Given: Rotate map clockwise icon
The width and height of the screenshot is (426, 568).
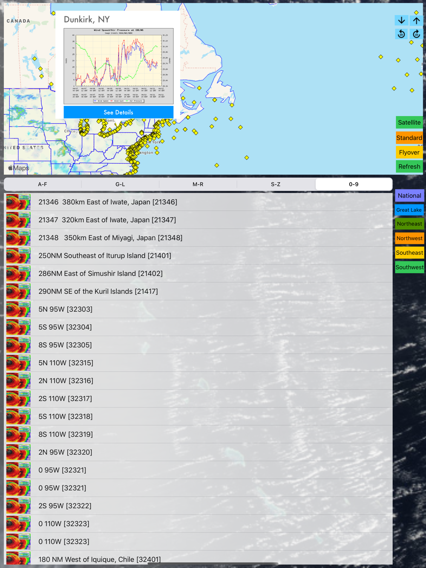Looking at the screenshot, I should pos(416,34).
